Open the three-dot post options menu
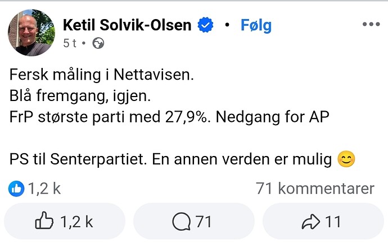 pyautogui.click(x=372, y=25)
